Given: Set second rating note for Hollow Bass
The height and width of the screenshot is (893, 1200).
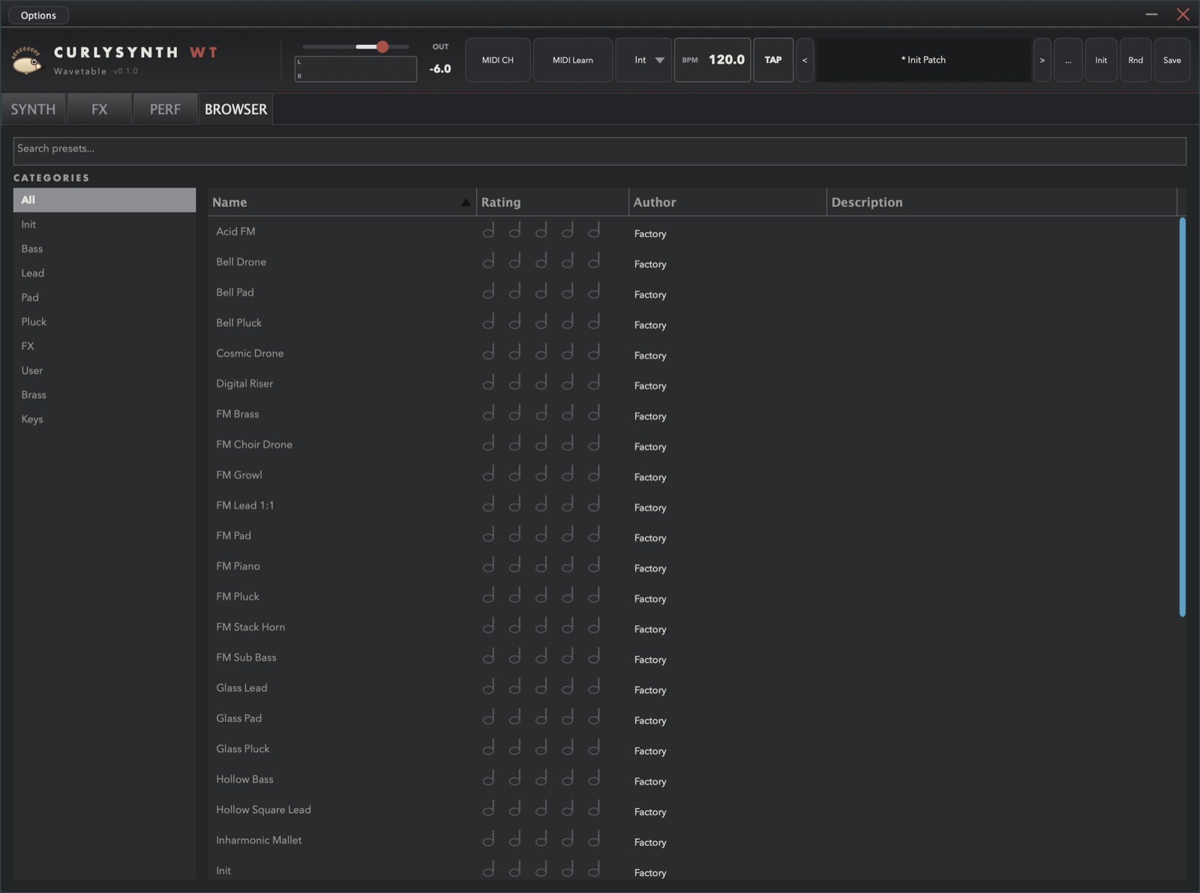Looking at the screenshot, I should pos(514,778).
